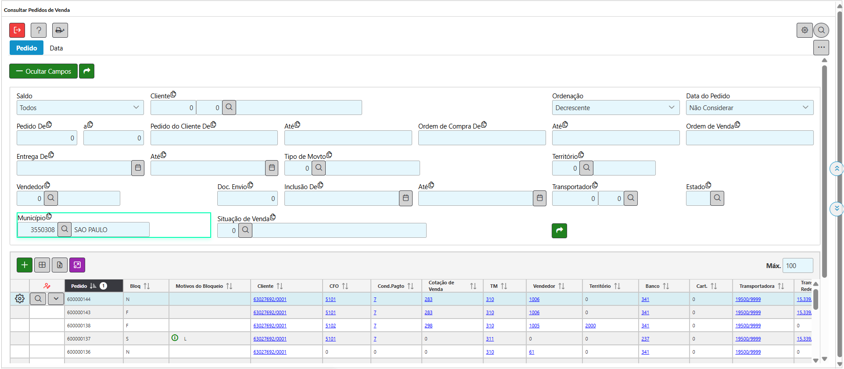This screenshot has height=369, width=844.
Task: Open the Saldo dropdown
Action: pos(80,108)
